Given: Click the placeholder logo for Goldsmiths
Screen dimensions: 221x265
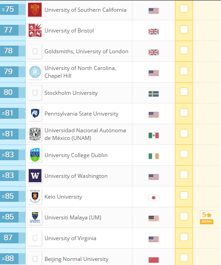Looking at the screenshot, I should point(35,51).
